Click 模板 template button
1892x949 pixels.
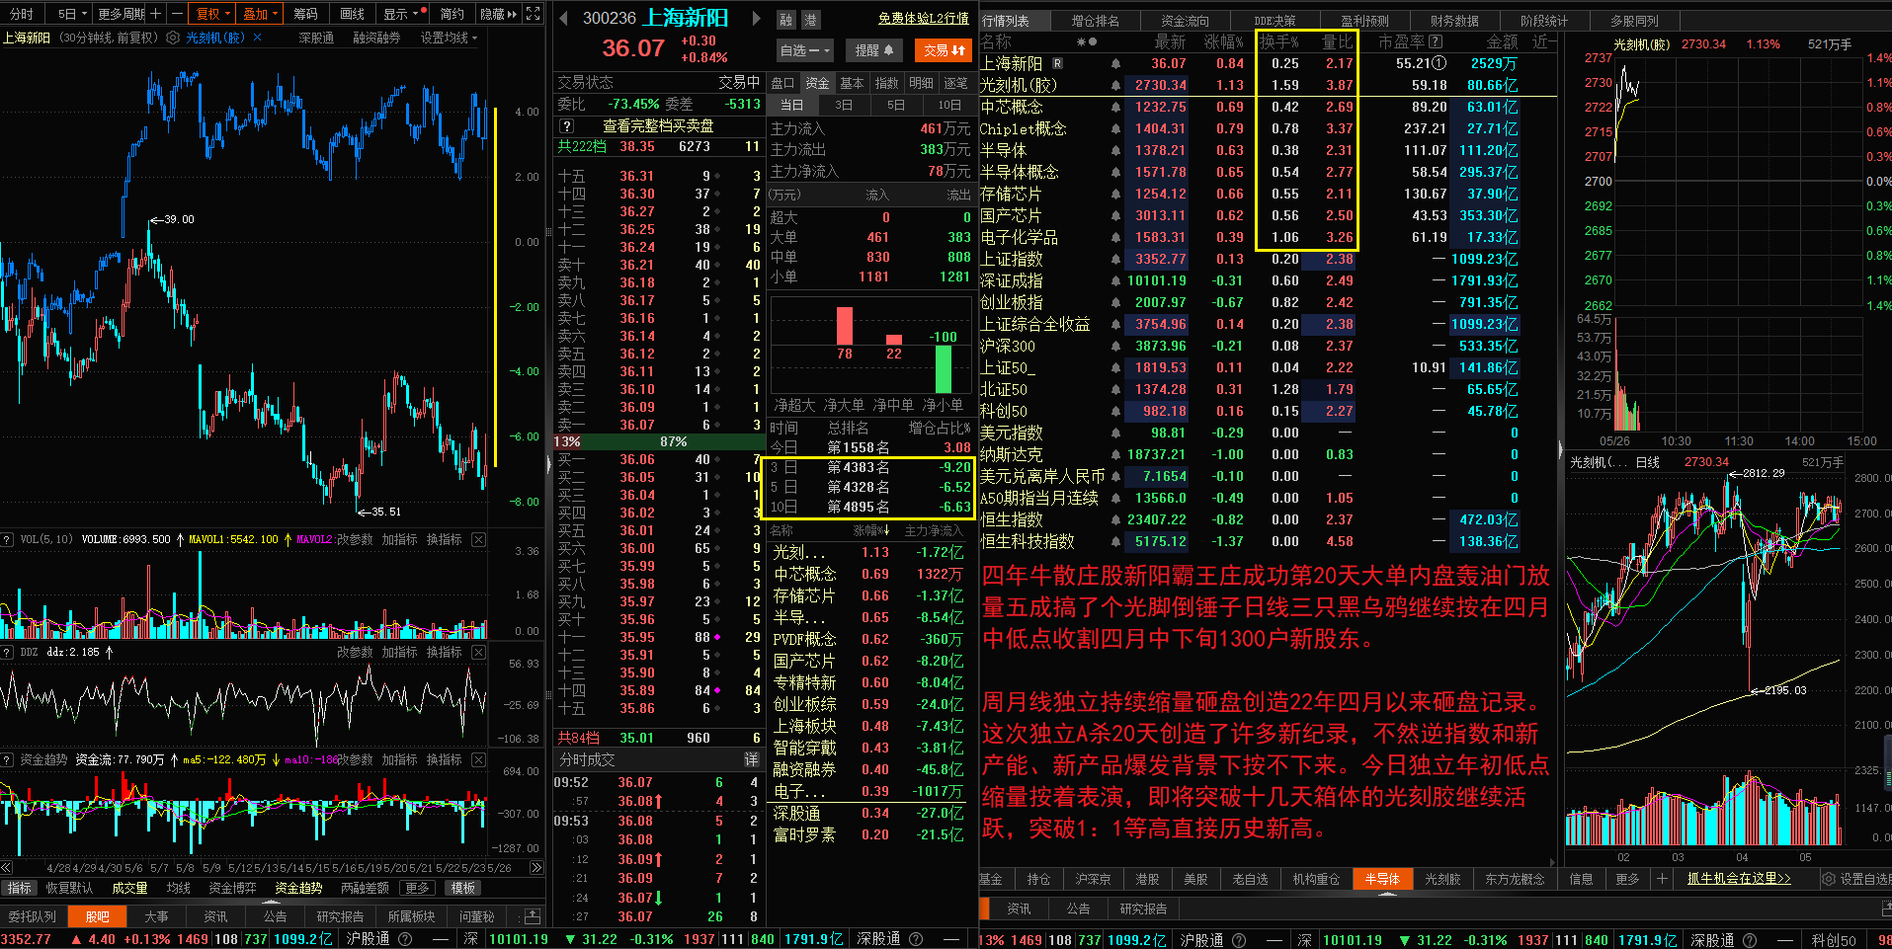point(463,888)
